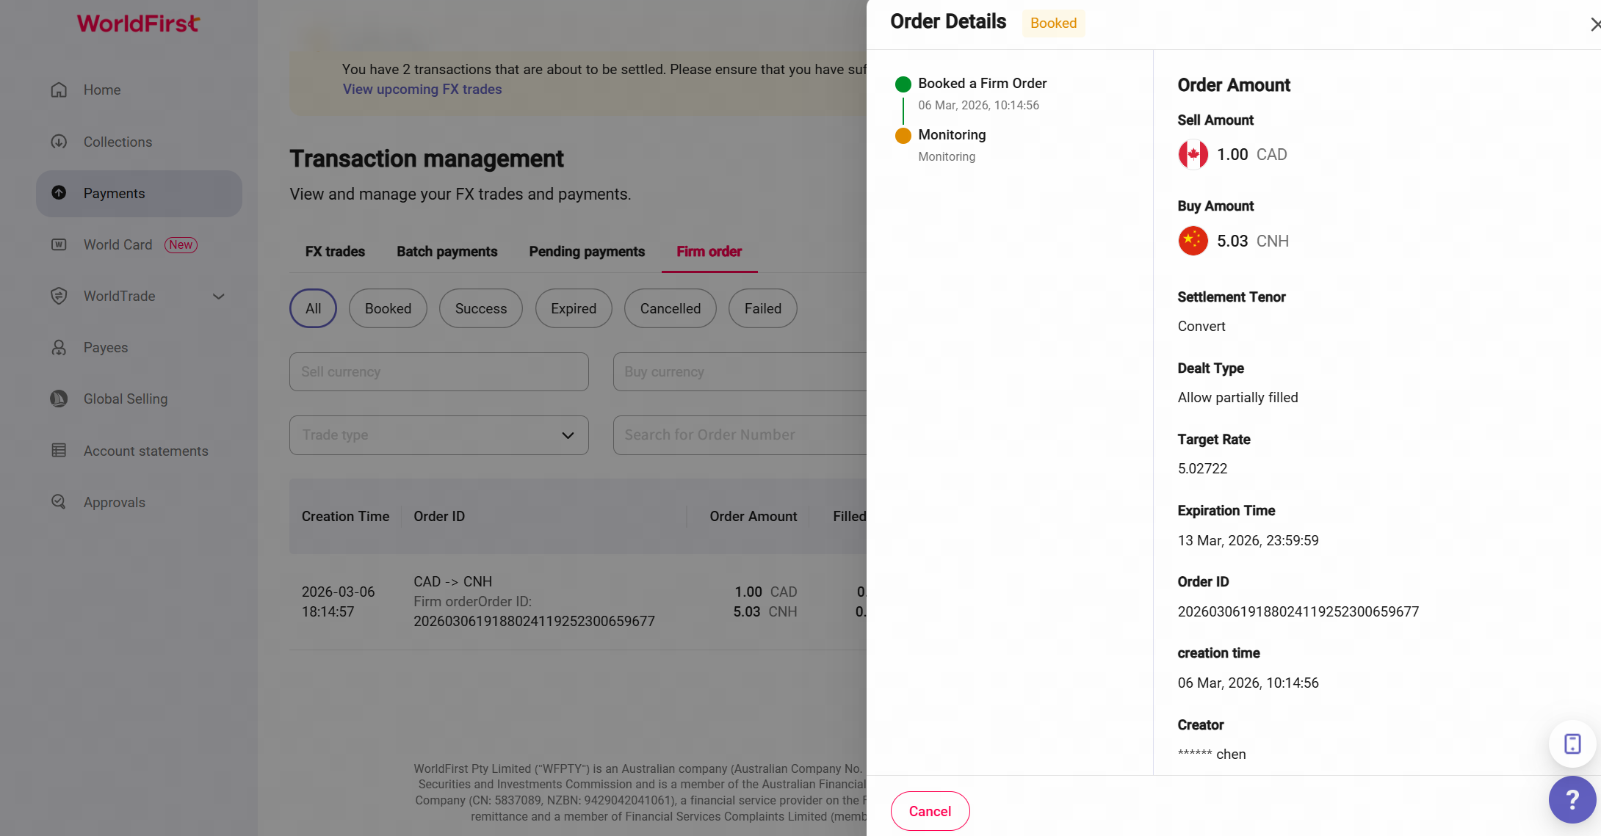1601x836 pixels.
Task: Switch to the Pending payments tab
Action: tap(587, 251)
